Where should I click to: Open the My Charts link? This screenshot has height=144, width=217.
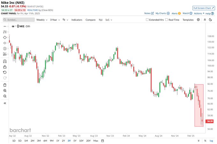[x=162, y=13]
